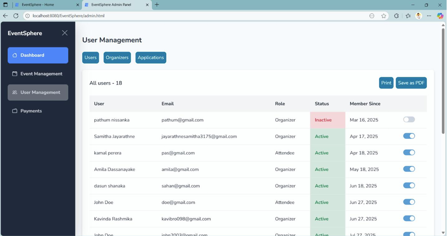
Task: Click the Print button
Action: tap(386, 83)
